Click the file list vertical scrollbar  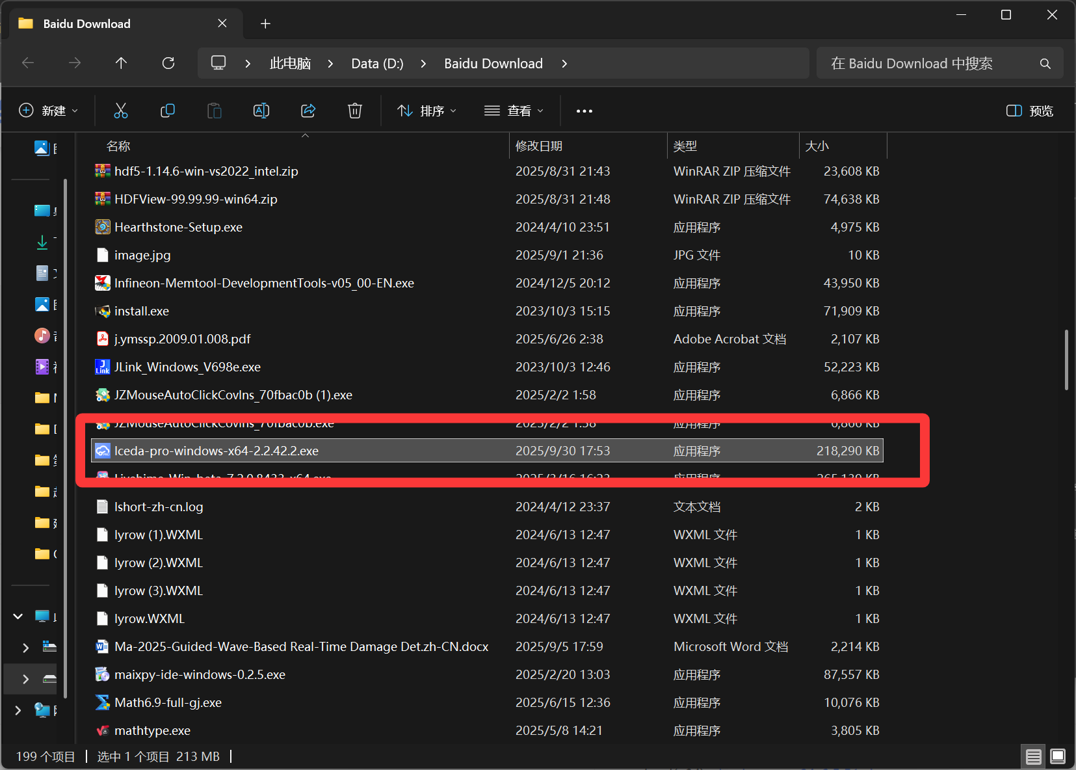[x=1066, y=360]
